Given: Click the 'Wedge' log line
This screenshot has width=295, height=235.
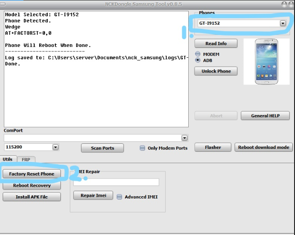Looking at the screenshot, I should [13, 27].
